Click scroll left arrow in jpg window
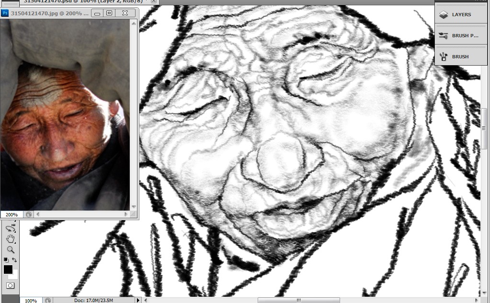The height and width of the screenshot is (303, 490). coord(38,214)
